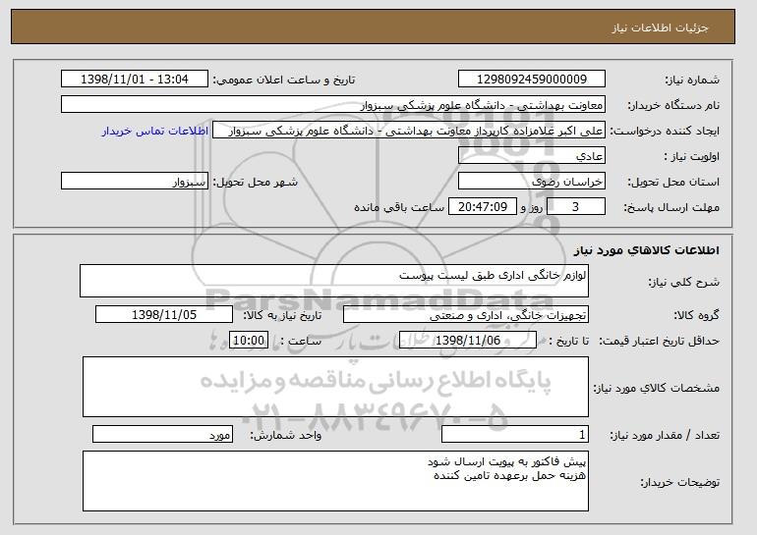Click section heading اطلاعات کالاهای مورد نیاز
Screen dimensions: 757x535
(646, 250)
